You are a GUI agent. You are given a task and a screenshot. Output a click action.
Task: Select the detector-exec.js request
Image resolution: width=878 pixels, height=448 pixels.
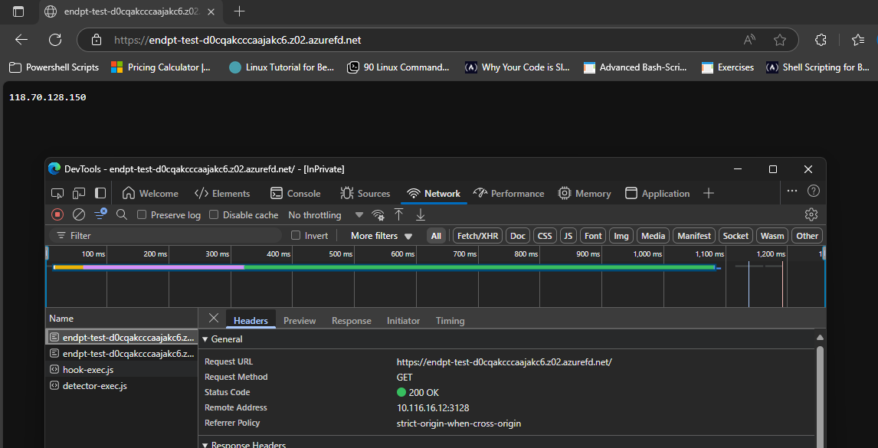(x=122, y=386)
